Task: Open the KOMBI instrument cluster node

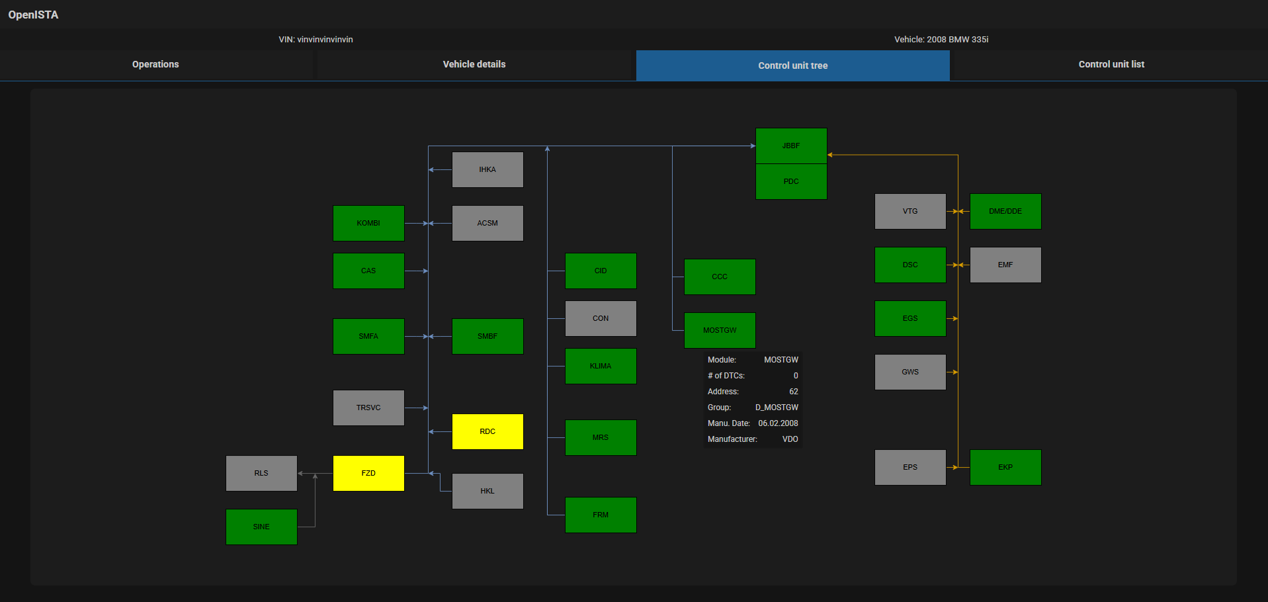Action: 368,223
